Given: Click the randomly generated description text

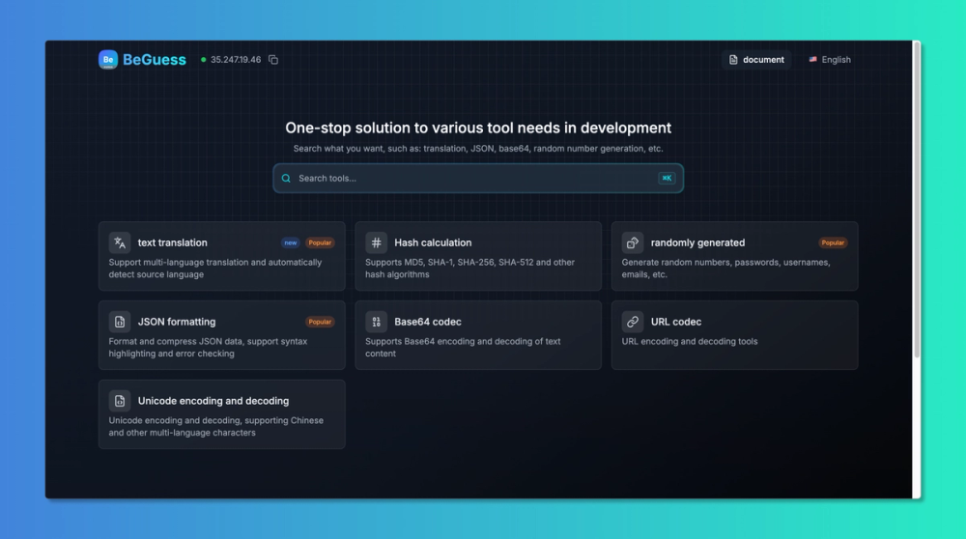Looking at the screenshot, I should (x=725, y=269).
